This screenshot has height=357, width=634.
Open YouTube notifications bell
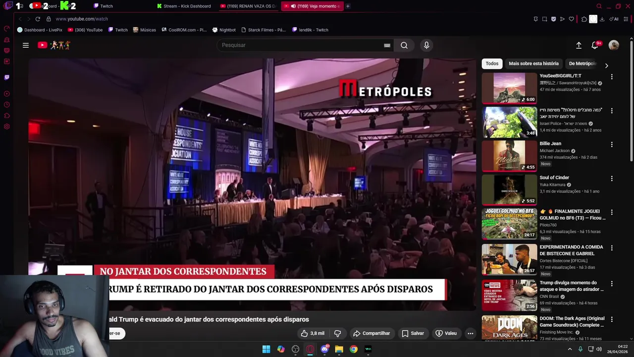pos(595,45)
